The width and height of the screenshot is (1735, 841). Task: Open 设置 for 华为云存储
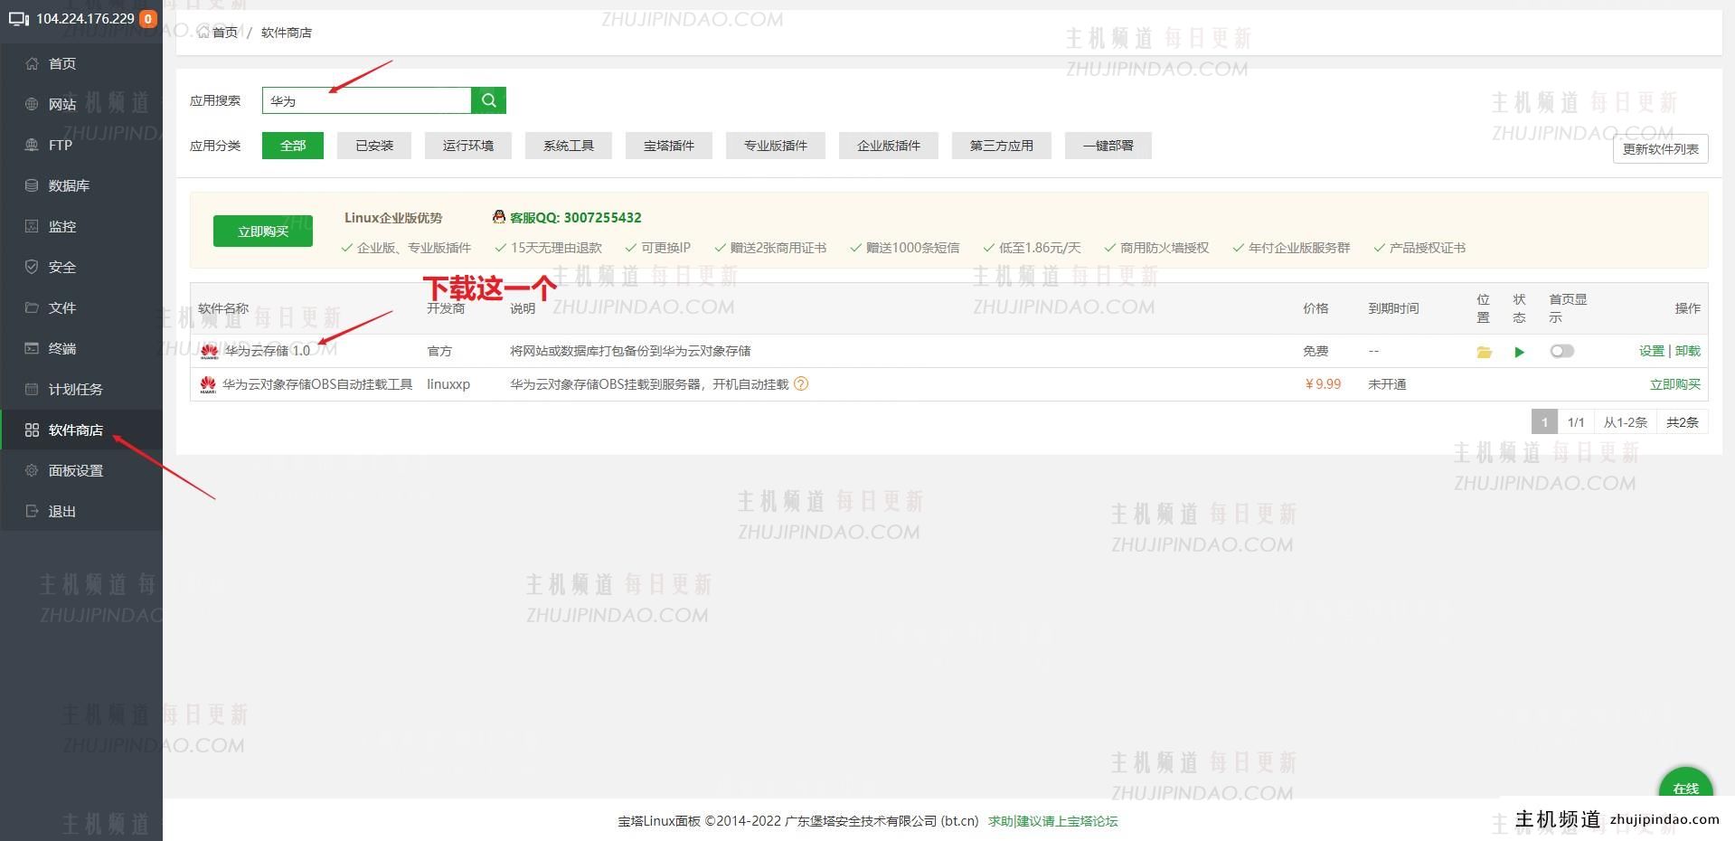tap(1651, 351)
